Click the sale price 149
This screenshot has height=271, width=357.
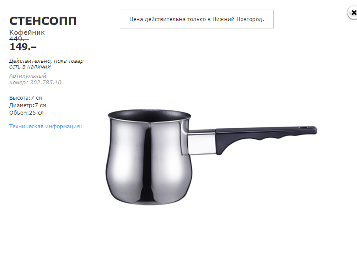[x=23, y=47]
